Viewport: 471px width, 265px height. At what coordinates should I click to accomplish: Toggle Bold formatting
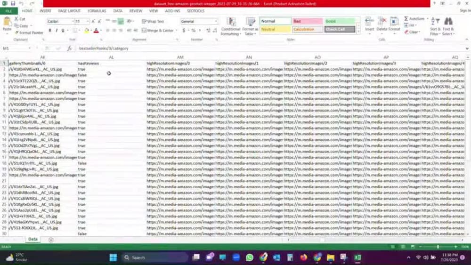point(50,30)
